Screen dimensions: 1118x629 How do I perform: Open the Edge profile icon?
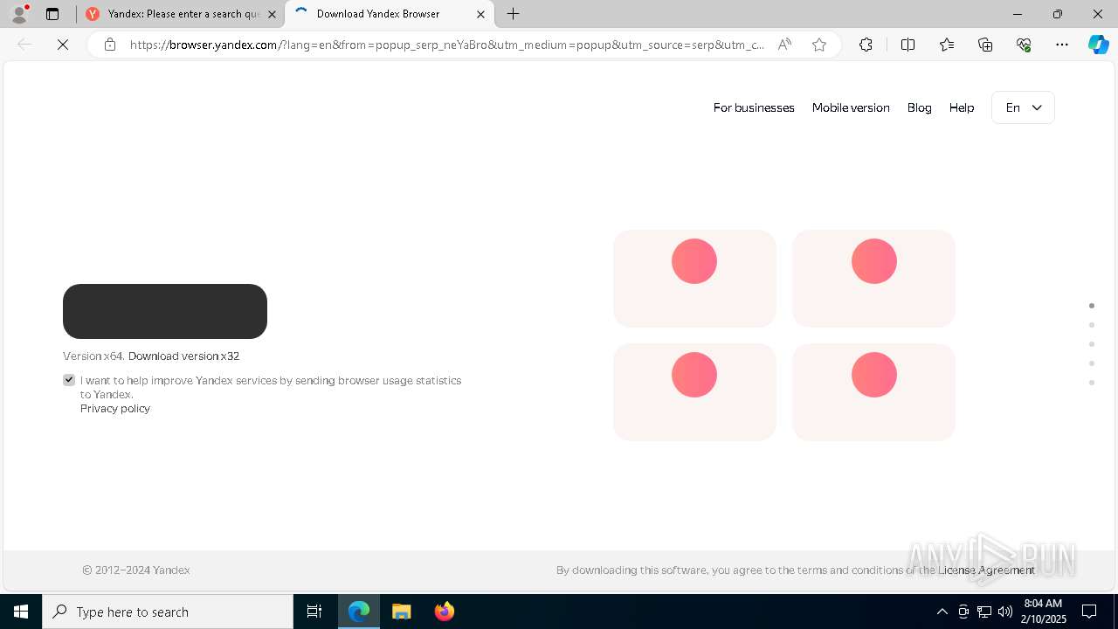coord(18,14)
